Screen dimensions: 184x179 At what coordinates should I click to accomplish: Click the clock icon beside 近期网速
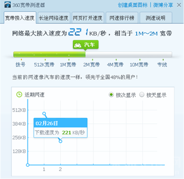[x=19, y=95]
